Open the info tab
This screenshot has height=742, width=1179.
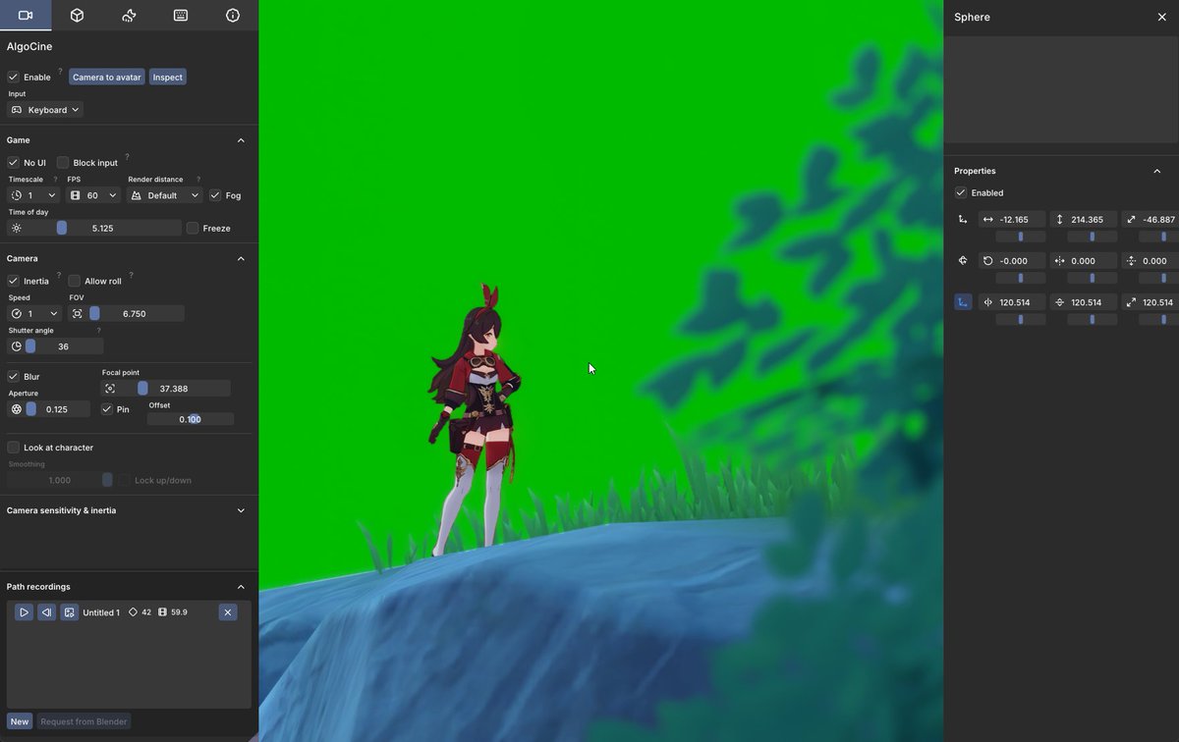click(233, 15)
